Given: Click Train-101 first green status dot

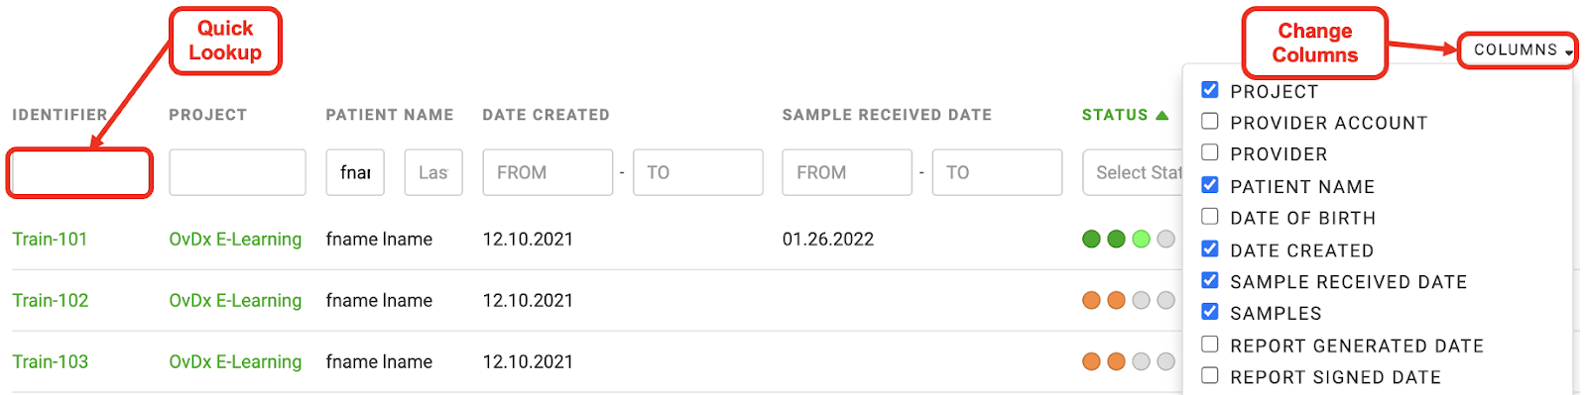Looking at the screenshot, I should [1091, 239].
